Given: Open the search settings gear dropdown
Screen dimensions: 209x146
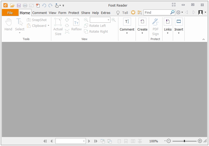Looking at the screenshot, I should pyautogui.click(x=180, y=12).
